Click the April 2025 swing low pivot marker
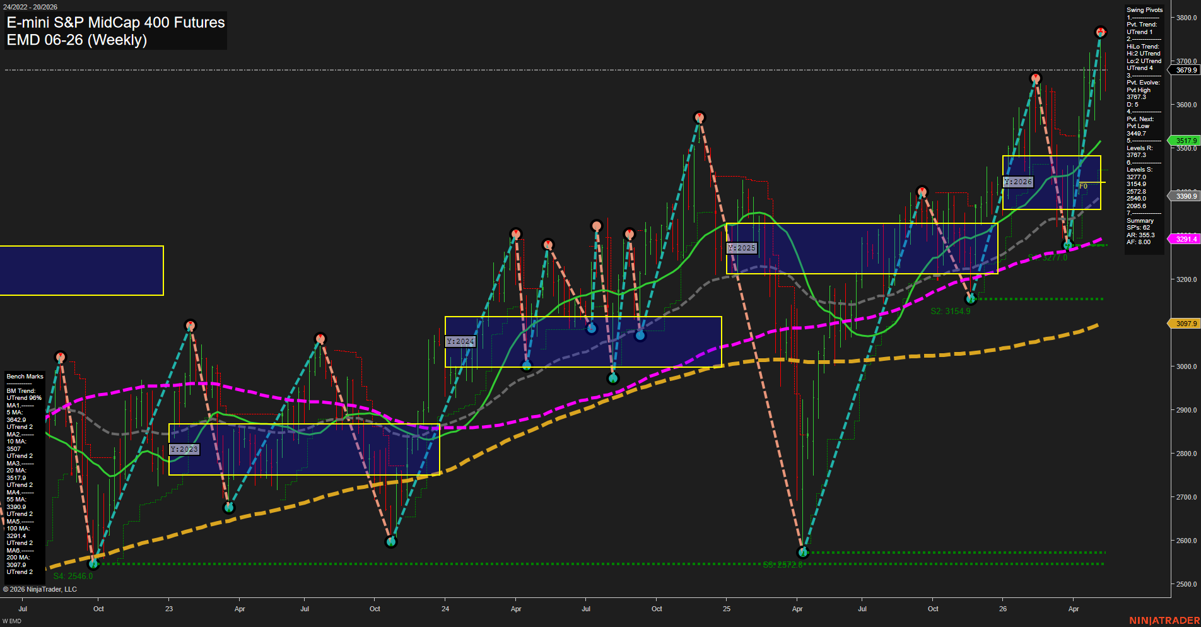The image size is (1201, 627). tap(803, 553)
